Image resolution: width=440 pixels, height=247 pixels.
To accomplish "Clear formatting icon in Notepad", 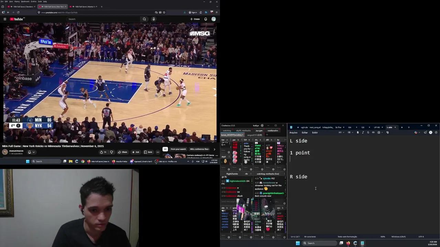I will [387, 132].
